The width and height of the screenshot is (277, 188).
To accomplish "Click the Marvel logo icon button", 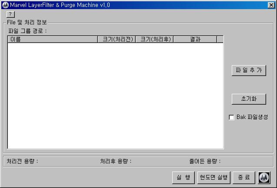I will click(x=264, y=178).
